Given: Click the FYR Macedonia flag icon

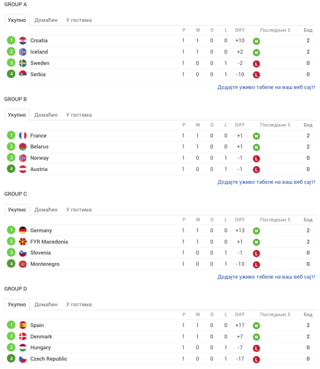Looking at the screenshot, I should [x=23, y=242].
